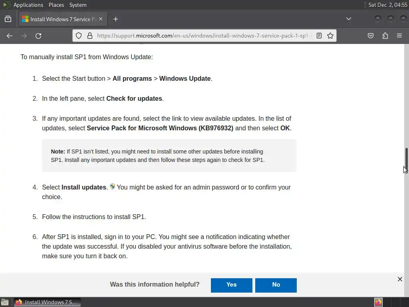Go back to the previous page
The height and width of the screenshot is (307, 409).
coord(10,36)
